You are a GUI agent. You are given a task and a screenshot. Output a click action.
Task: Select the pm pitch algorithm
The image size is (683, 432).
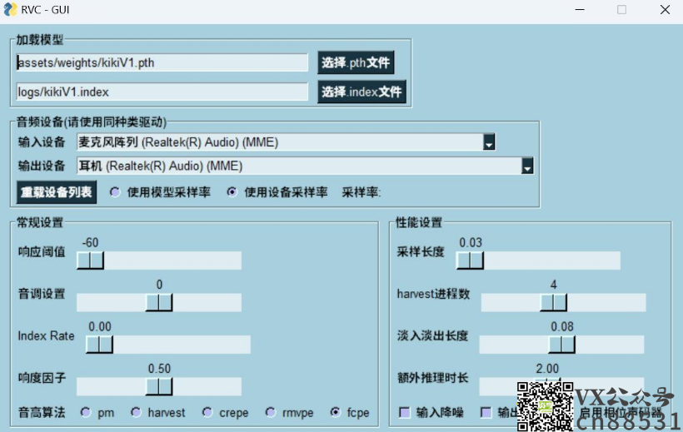point(86,412)
